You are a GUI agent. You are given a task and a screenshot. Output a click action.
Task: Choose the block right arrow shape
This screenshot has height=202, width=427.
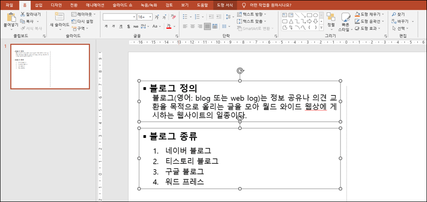pos(309,21)
